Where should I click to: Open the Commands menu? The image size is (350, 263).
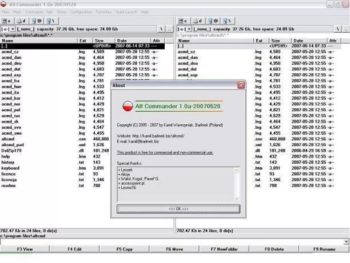(34, 12)
